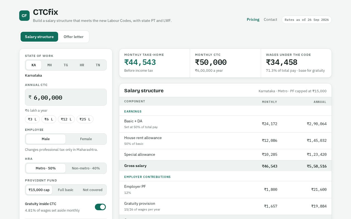
Task: Select Female employee option
Action: tap(86, 139)
